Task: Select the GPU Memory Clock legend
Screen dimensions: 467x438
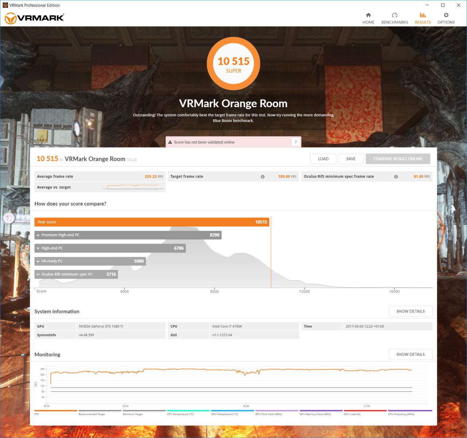Action: pos(321,412)
